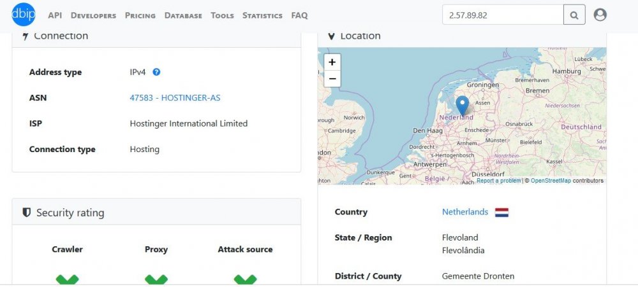This screenshot has width=638, height=287.
Task: Open the OpenStreetMap link
Action: pyautogui.click(x=551, y=181)
